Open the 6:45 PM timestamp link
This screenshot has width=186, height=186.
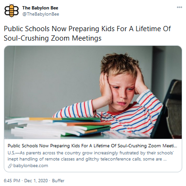point(12,180)
